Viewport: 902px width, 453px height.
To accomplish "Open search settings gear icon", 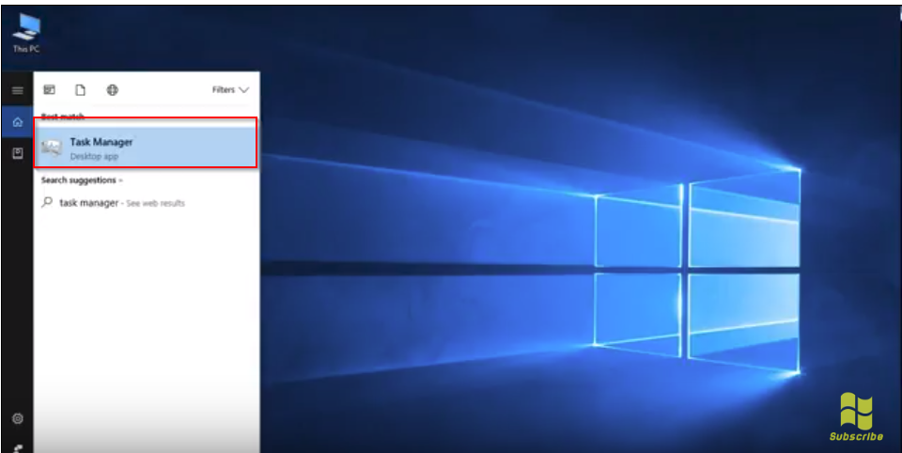I will (17, 418).
